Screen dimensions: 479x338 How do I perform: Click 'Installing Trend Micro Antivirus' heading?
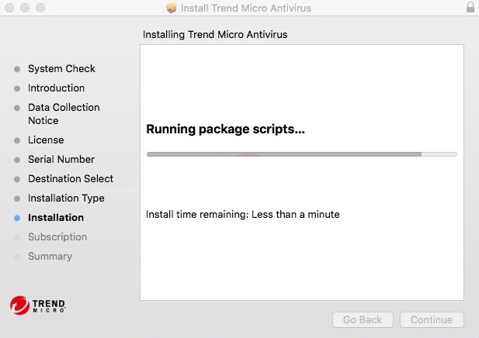215,34
